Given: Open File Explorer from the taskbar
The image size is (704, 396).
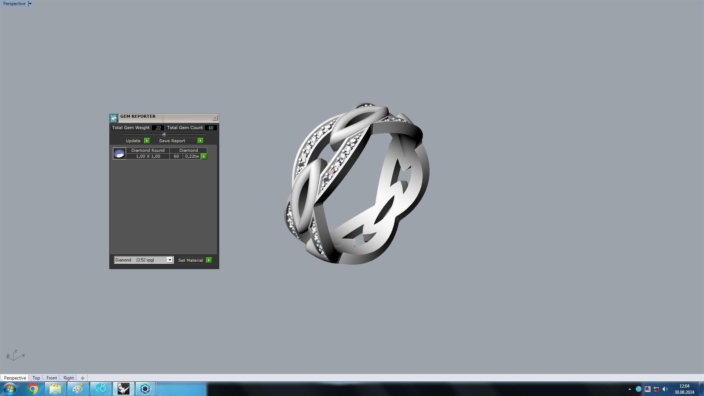Looking at the screenshot, I should [55, 389].
